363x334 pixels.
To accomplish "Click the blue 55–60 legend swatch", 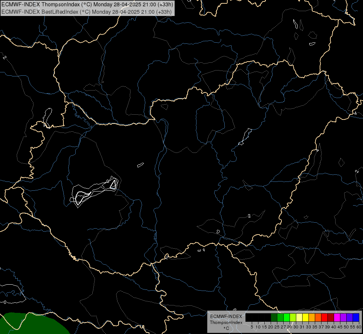I will [x=356, y=317].
